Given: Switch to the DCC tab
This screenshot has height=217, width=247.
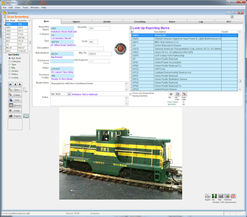Looking at the screenshot, I should pos(229,22).
